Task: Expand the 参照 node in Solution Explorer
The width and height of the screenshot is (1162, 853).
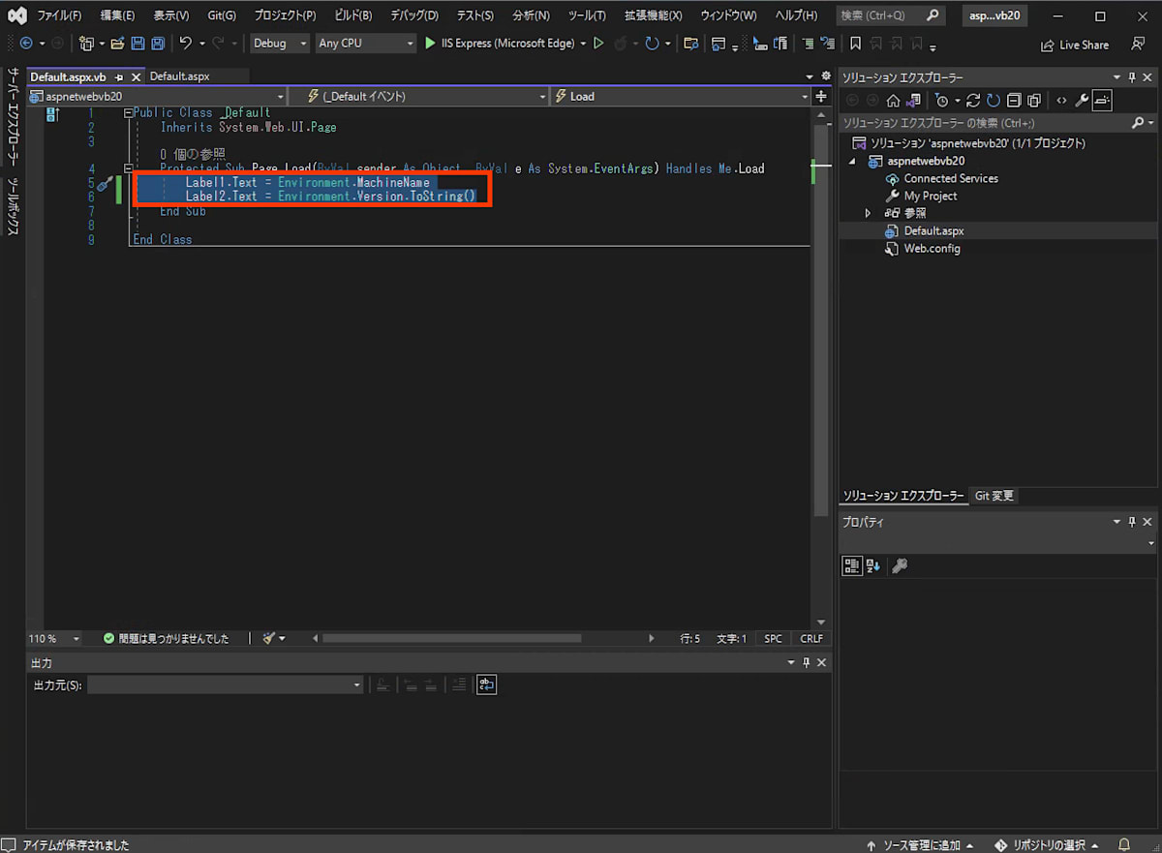Action: tap(868, 213)
